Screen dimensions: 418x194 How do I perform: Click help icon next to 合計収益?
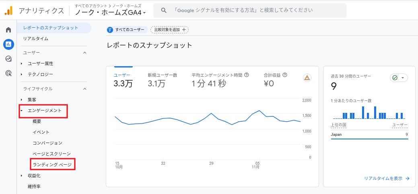[x=285, y=75]
